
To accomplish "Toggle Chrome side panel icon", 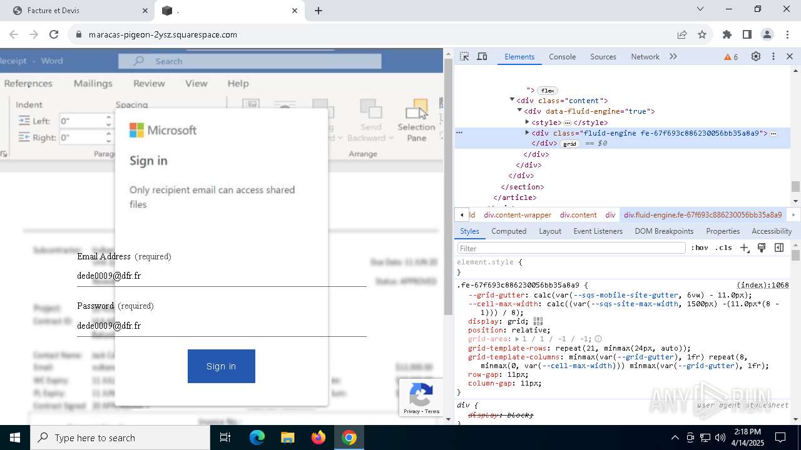I will pyautogui.click(x=747, y=34).
